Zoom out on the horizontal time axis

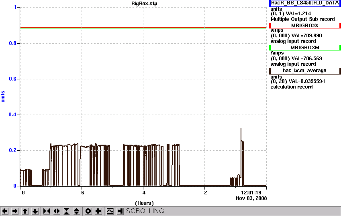pos(57,211)
